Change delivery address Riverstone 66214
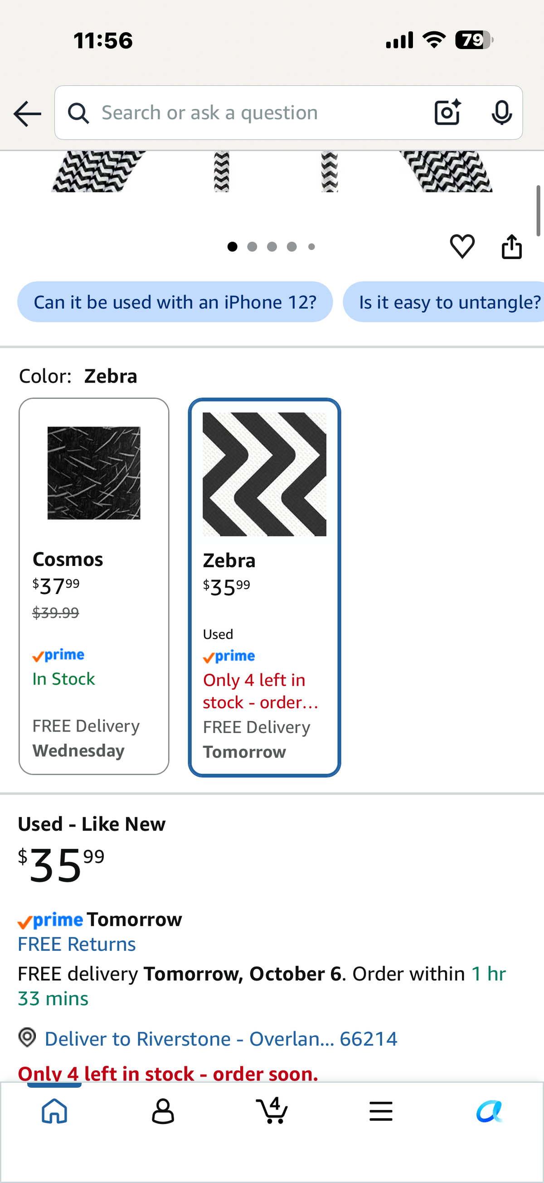Screen dimensions: 544x1183 click(x=220, y=1039)
